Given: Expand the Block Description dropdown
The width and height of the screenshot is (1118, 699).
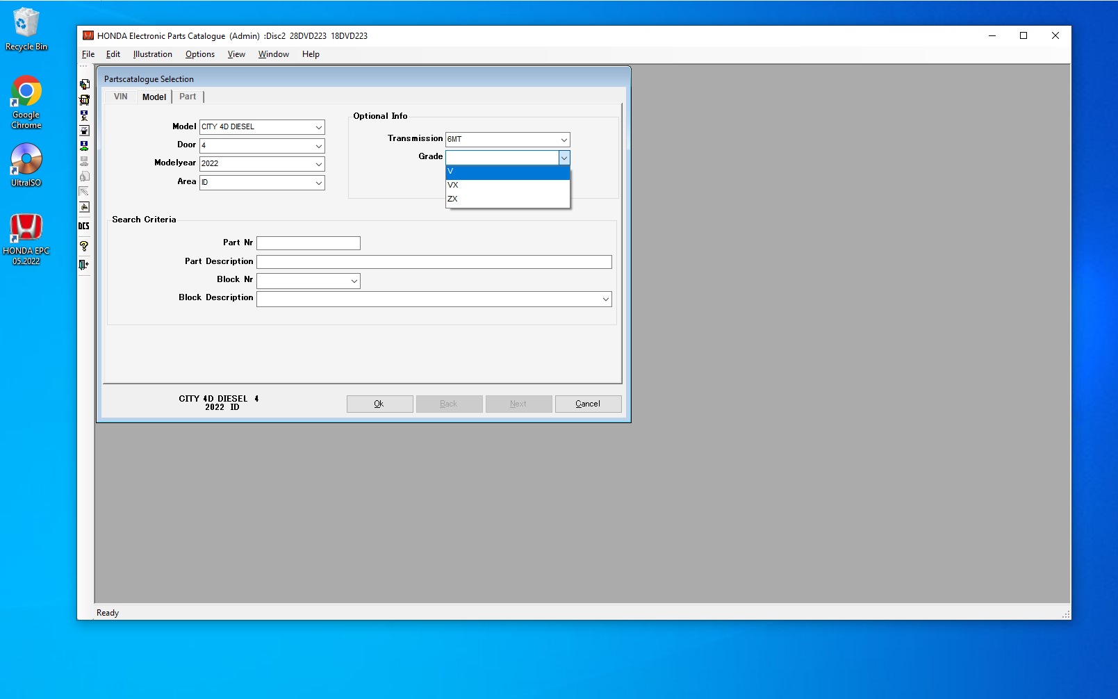Looking at the screenshot, I should point(605,299).
